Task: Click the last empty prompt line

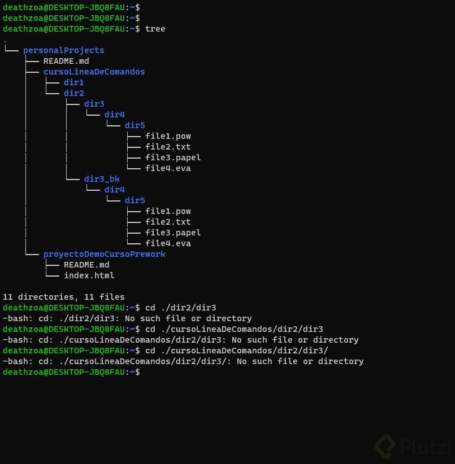Action: [x=71, y=372]
